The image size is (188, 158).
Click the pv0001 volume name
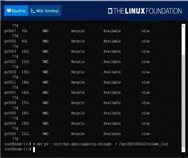tap(10, 93)
